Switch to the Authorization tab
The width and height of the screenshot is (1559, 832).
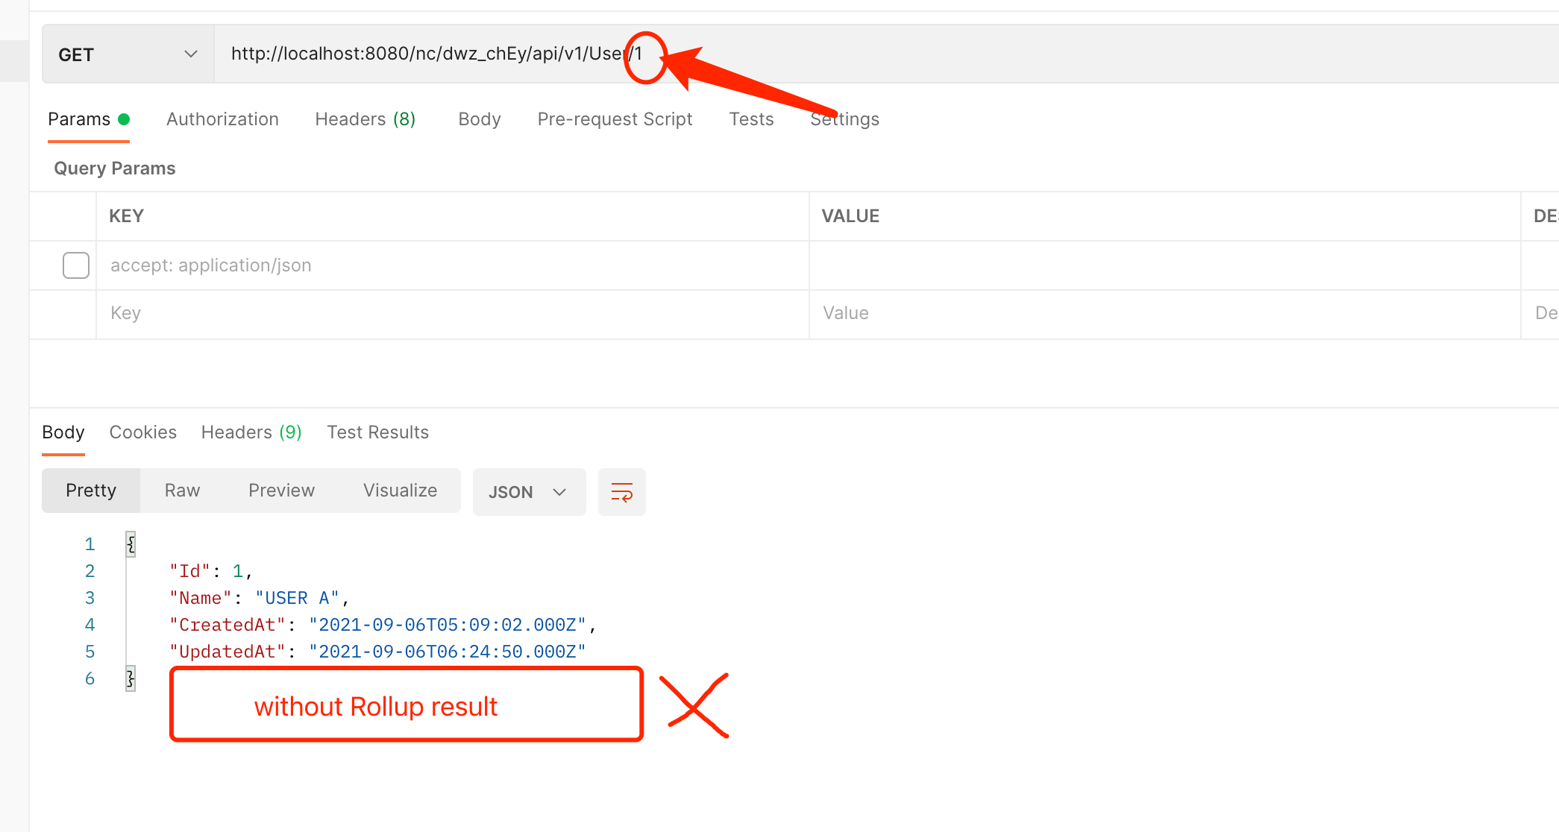pos(222,119)
